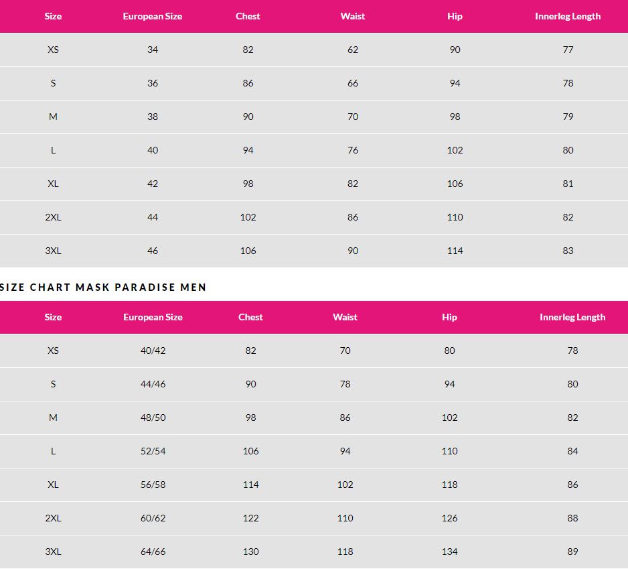Click the 64/66 European size cell
Image resolution: width=628 pixels, height=569 pixels.
(x=153, y=552)
